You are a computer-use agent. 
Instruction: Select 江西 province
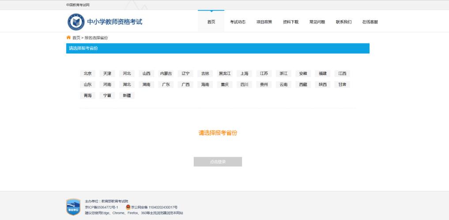click(x=342, y=73)
